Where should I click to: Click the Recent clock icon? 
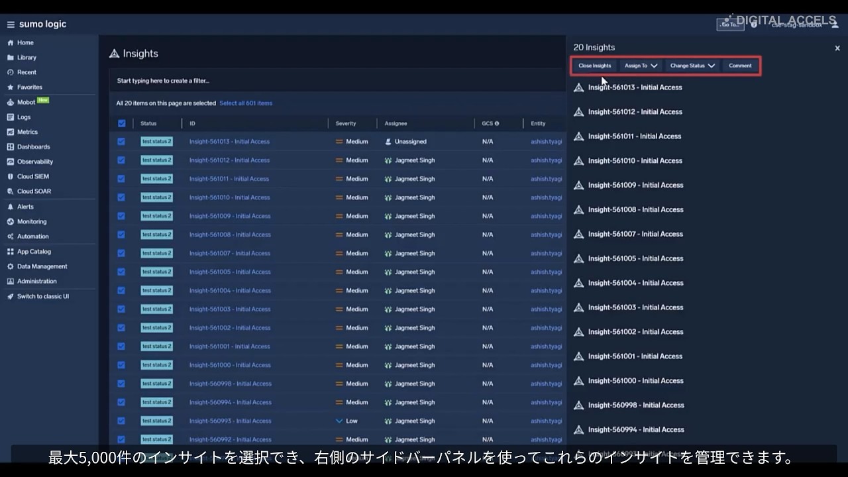(11, 72)
